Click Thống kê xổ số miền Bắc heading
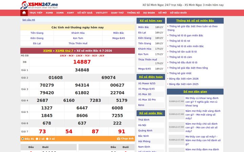The image size is (244, 152). tap(195, 21)
